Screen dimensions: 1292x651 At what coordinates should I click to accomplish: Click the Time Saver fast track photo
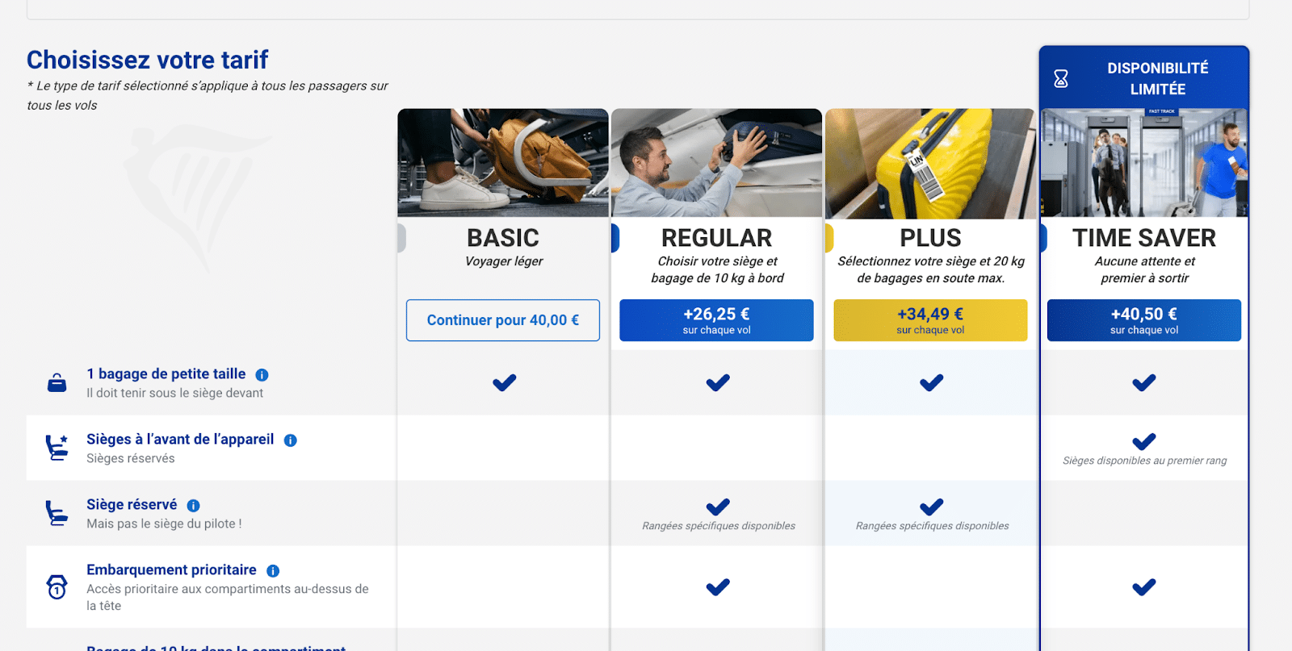pyautogui.click(x=1143, y=163)
